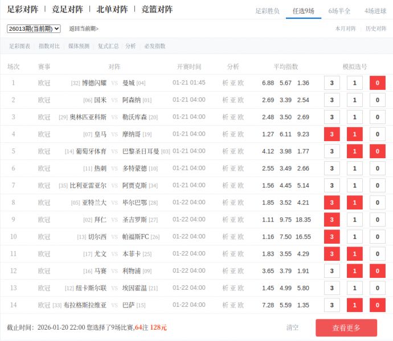Click the 返回当前期 link
Image resolution: width=393 pixels, height=341 pixels.
click(x=84, y=28)
